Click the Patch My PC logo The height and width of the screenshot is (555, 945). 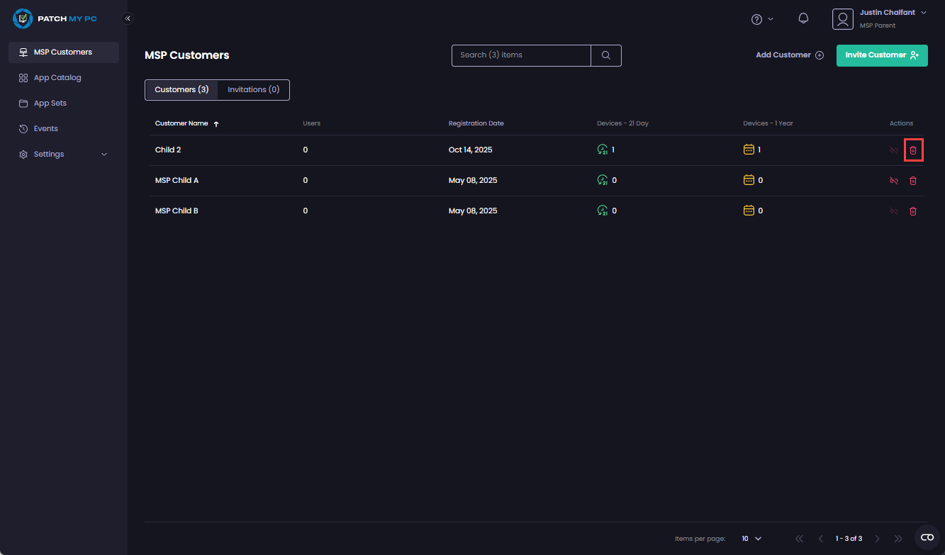tap(55, 18)
